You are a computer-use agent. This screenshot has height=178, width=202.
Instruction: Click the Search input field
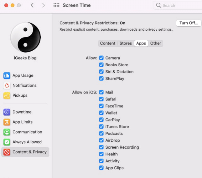point(178,5)
